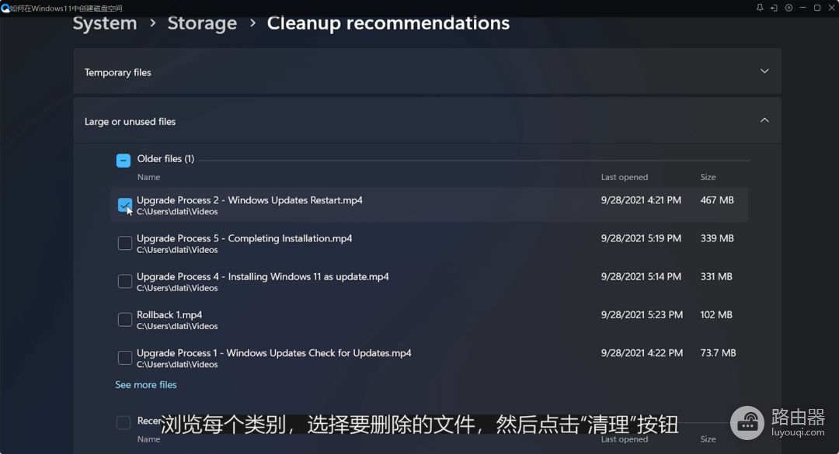Select the Rollback 1.mp4 checkbox
This screenshot has height=454, width=839.
pyautogui.click(x=124, y=319)
